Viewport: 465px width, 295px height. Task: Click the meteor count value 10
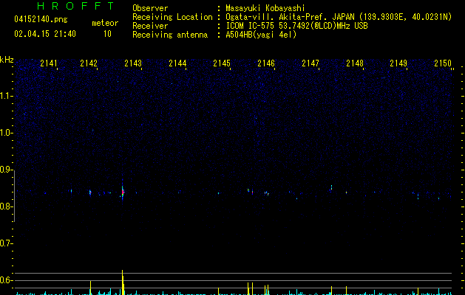pos(107,34)
